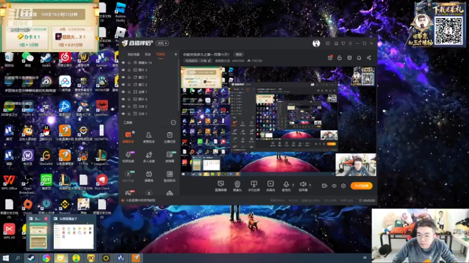Click the taskbar search icon
469x263 pixels.
click(18, 258)
